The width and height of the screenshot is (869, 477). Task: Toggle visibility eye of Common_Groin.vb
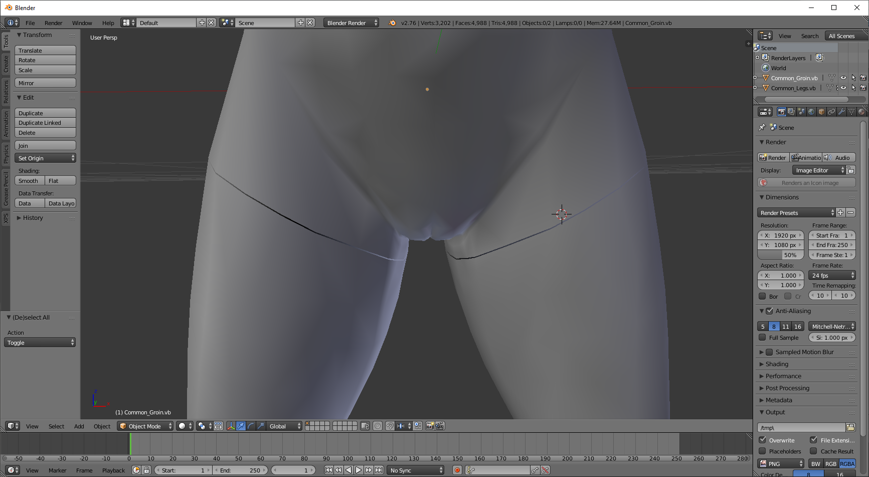(843, 78)
